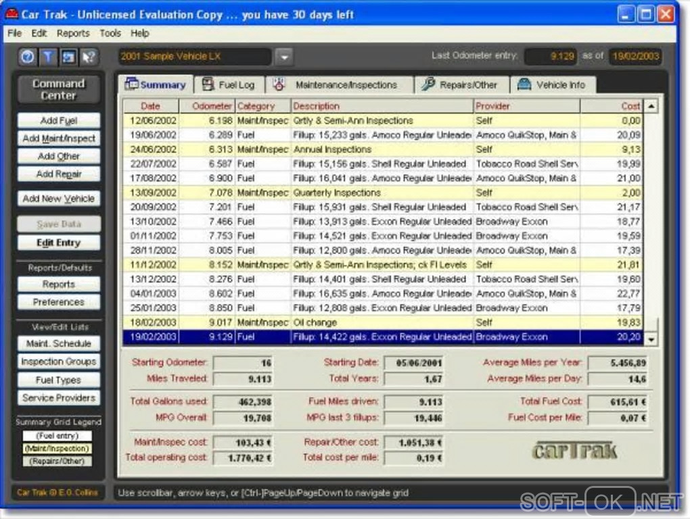Click the Total Fuel Cost value field
Image resolution: width=690 pixels, height=519 pixels.
[618, 401]
